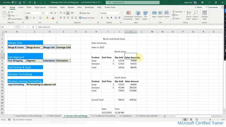Click the Accessibility: Investigate status entry
The height and width of the screenshot is (127, 226).
[22, 120]
